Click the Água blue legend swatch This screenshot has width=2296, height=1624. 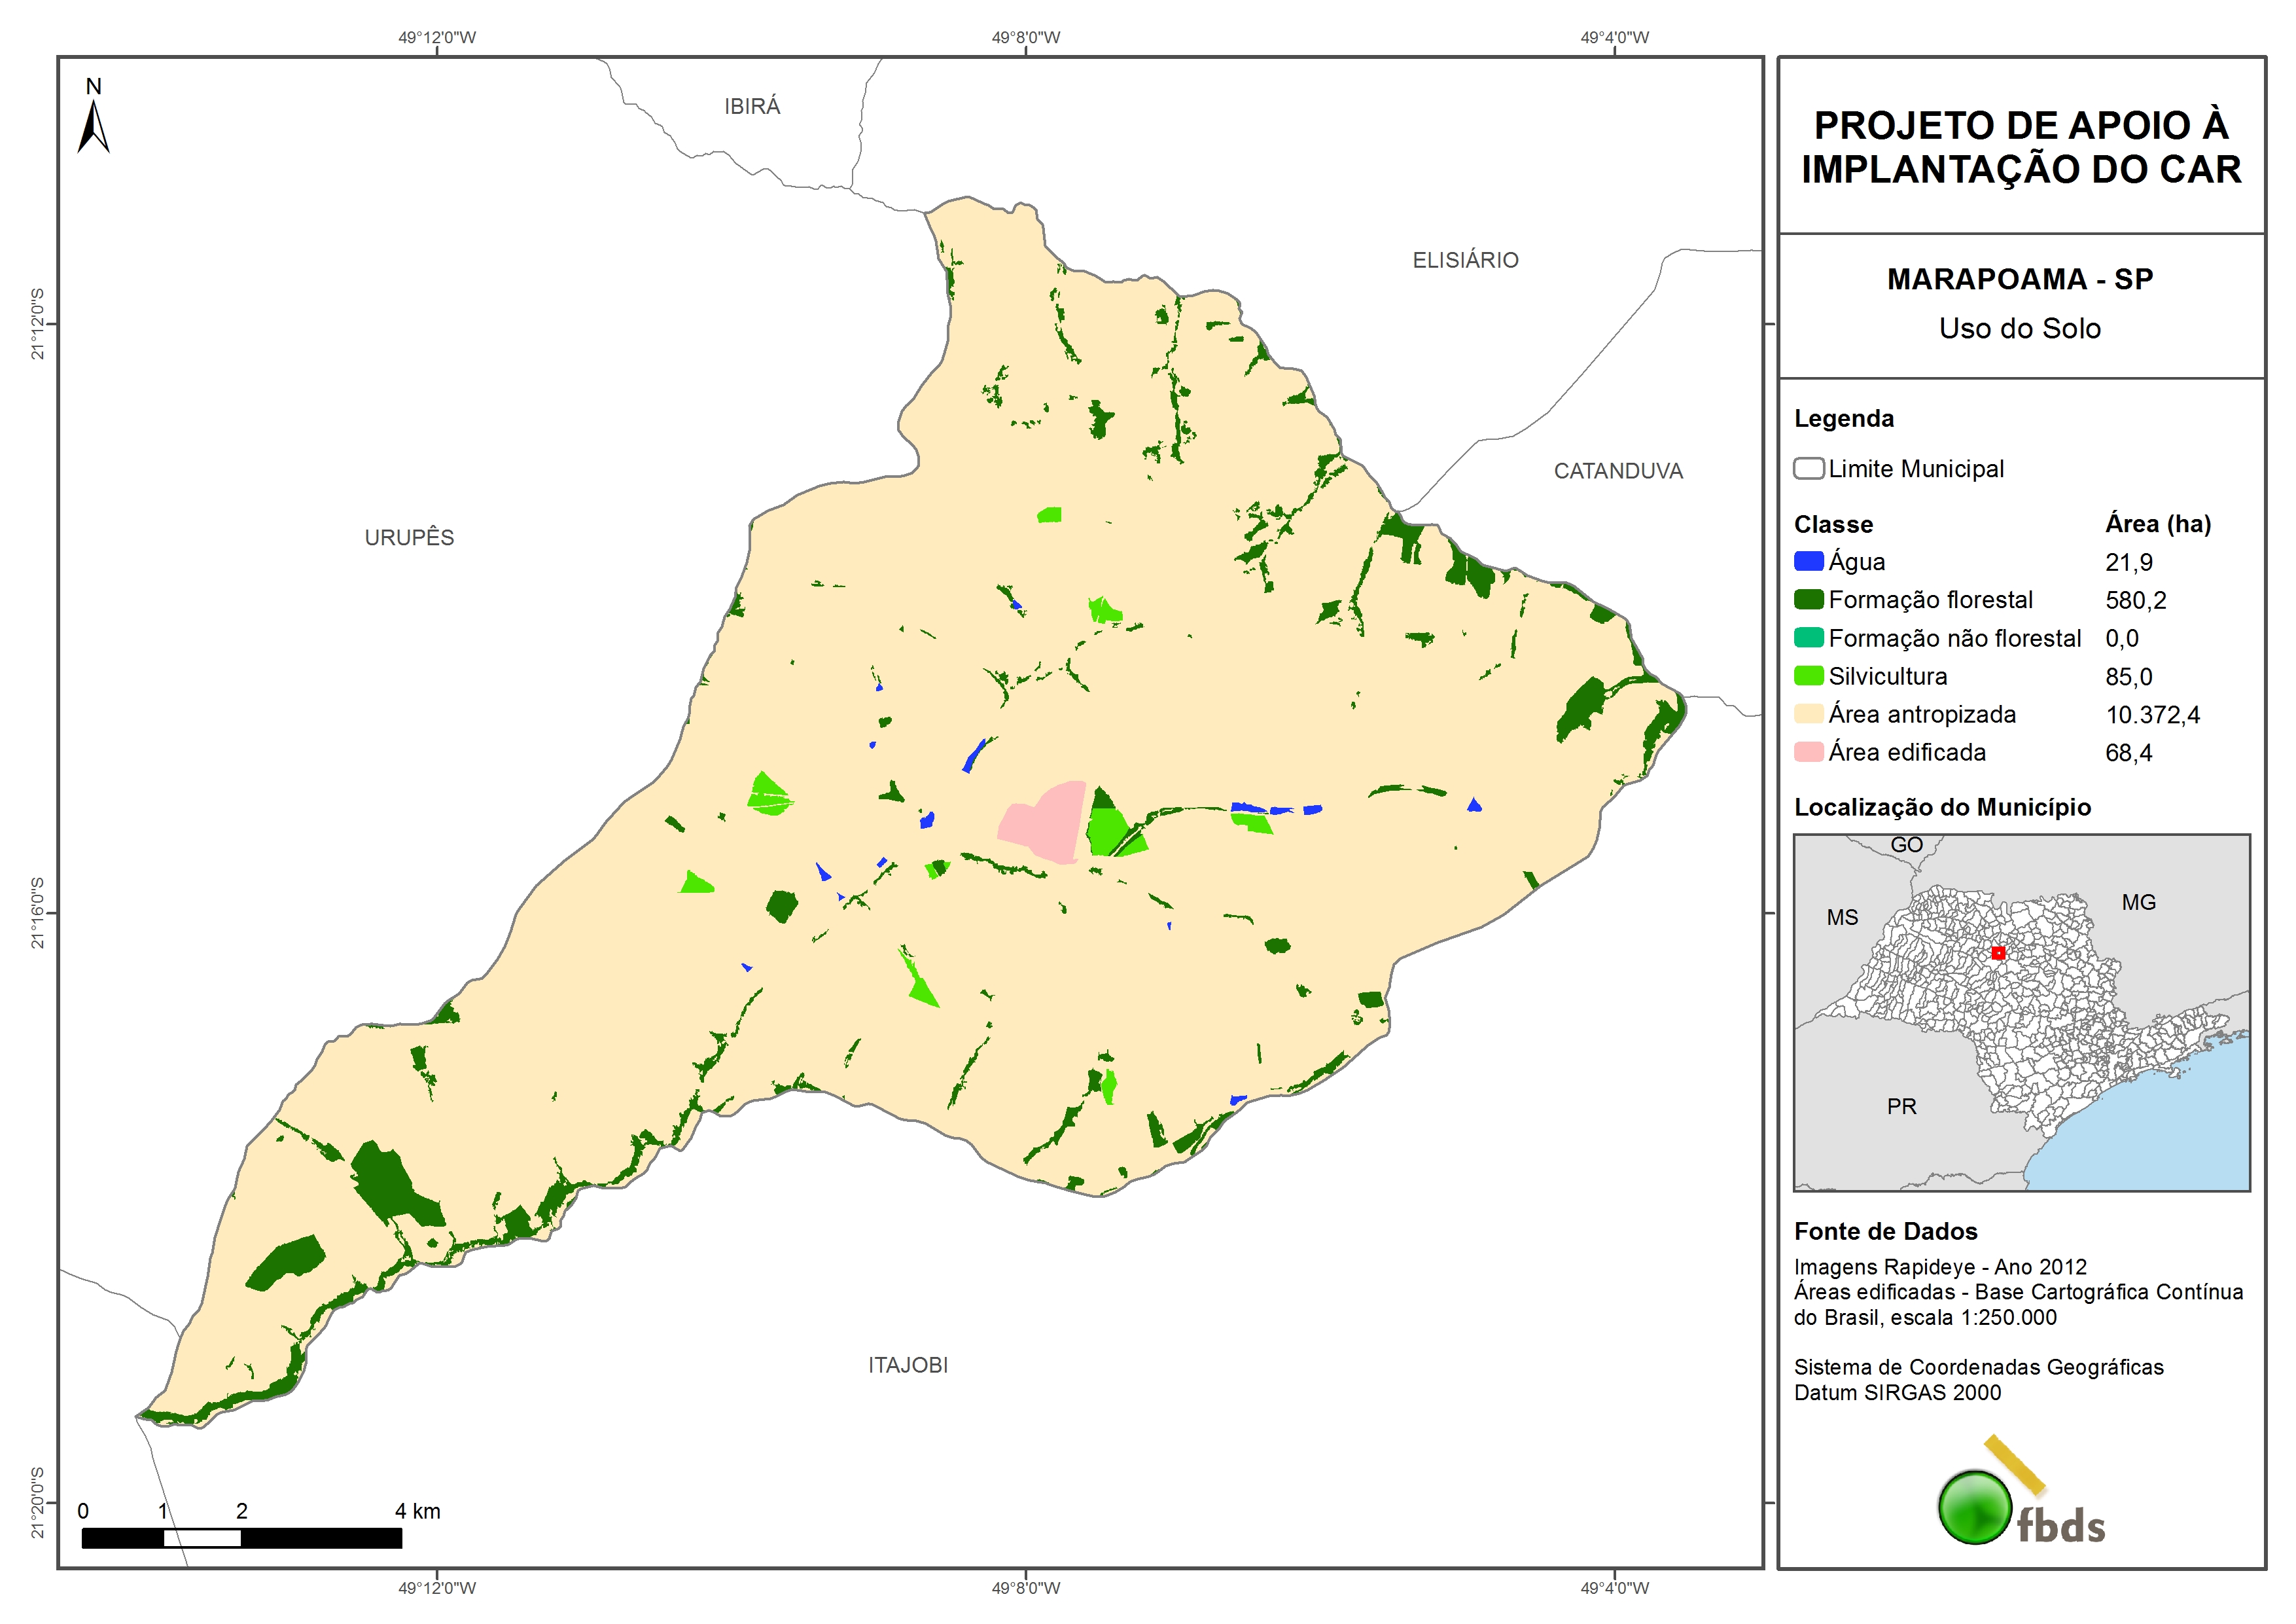[x=1808, y=562]
